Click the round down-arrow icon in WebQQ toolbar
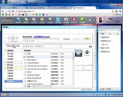 94,20
